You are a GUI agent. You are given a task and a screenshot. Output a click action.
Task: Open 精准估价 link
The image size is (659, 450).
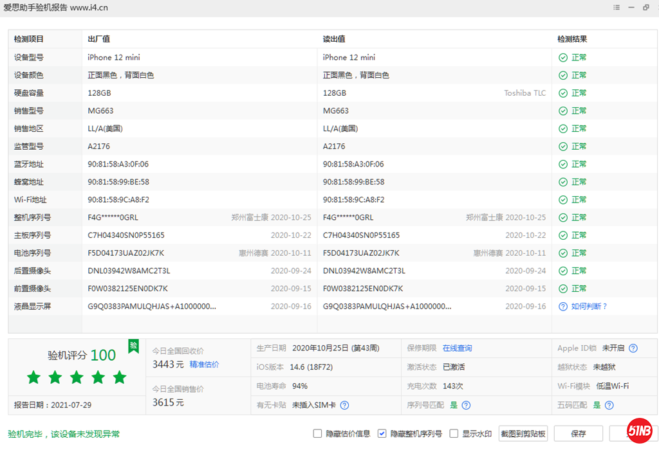click(204, 364)
